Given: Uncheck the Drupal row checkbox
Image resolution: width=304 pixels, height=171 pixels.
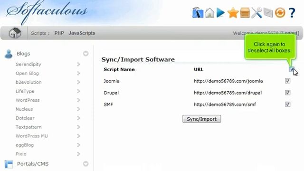Looking at the screenshot, I should coord(287,93).
